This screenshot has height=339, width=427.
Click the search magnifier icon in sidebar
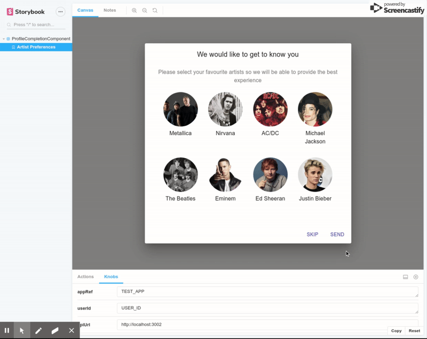pyautogui.click(x=9, y=25)
